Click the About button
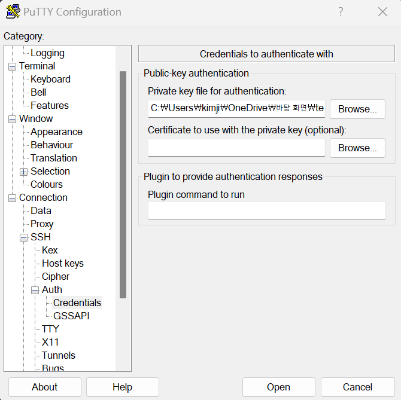This screenshot has width=401, height=400. (x=45, y=387)
